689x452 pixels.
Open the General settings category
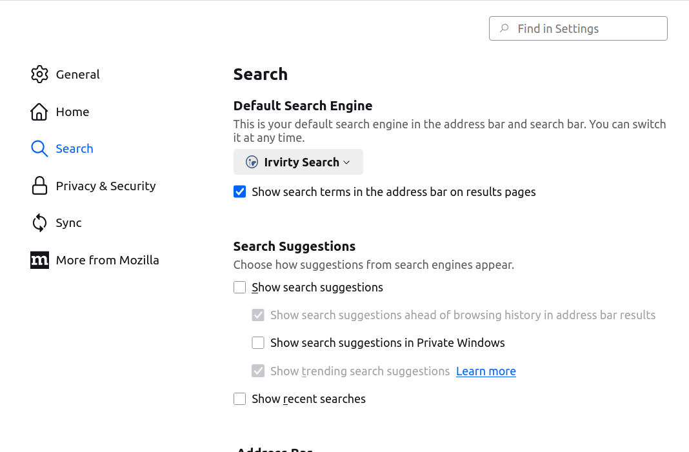tap(77, 74)
